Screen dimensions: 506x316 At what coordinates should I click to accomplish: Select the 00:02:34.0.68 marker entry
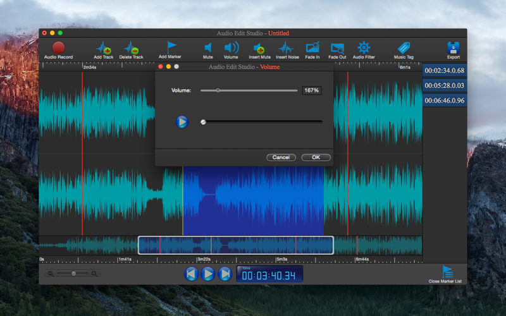click(x=445, y=70)
